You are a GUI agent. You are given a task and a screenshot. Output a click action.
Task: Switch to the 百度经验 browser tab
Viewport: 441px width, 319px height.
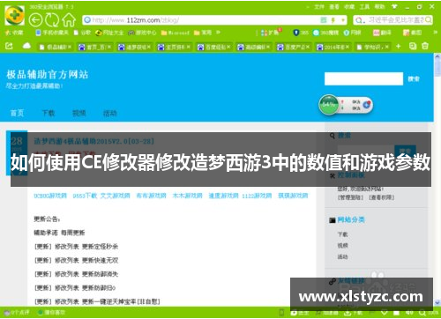(x=213, y=47)
